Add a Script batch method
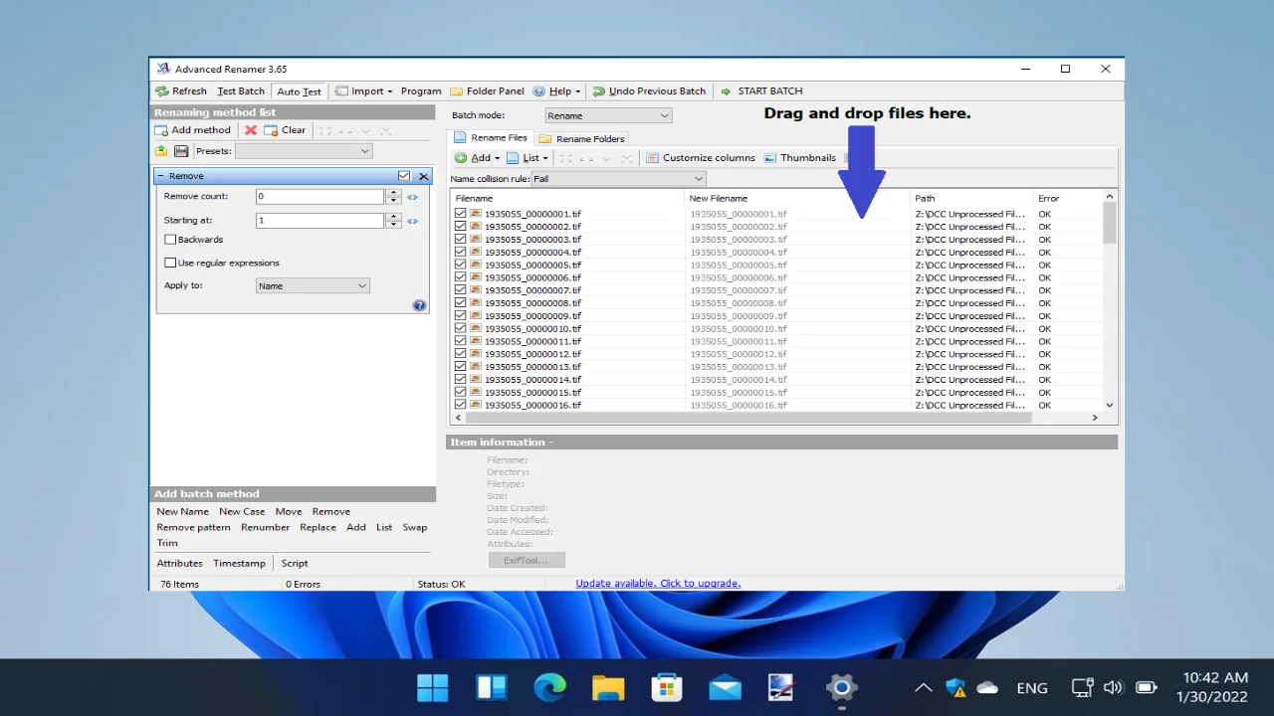The height and width of the screenshot is (716, 1274). pos(295,563)
